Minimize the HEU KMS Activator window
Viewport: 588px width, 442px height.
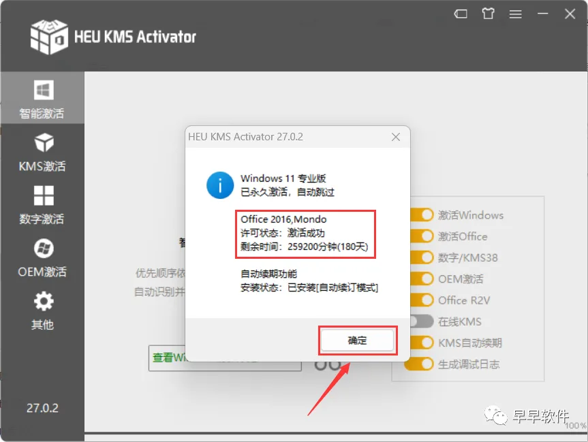(x=542, y=14)
